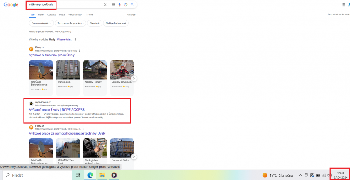The height and width of the screenshot is (180, 350).
Task: Click the first Firmy.cz favicon
Action: (31, 49)
